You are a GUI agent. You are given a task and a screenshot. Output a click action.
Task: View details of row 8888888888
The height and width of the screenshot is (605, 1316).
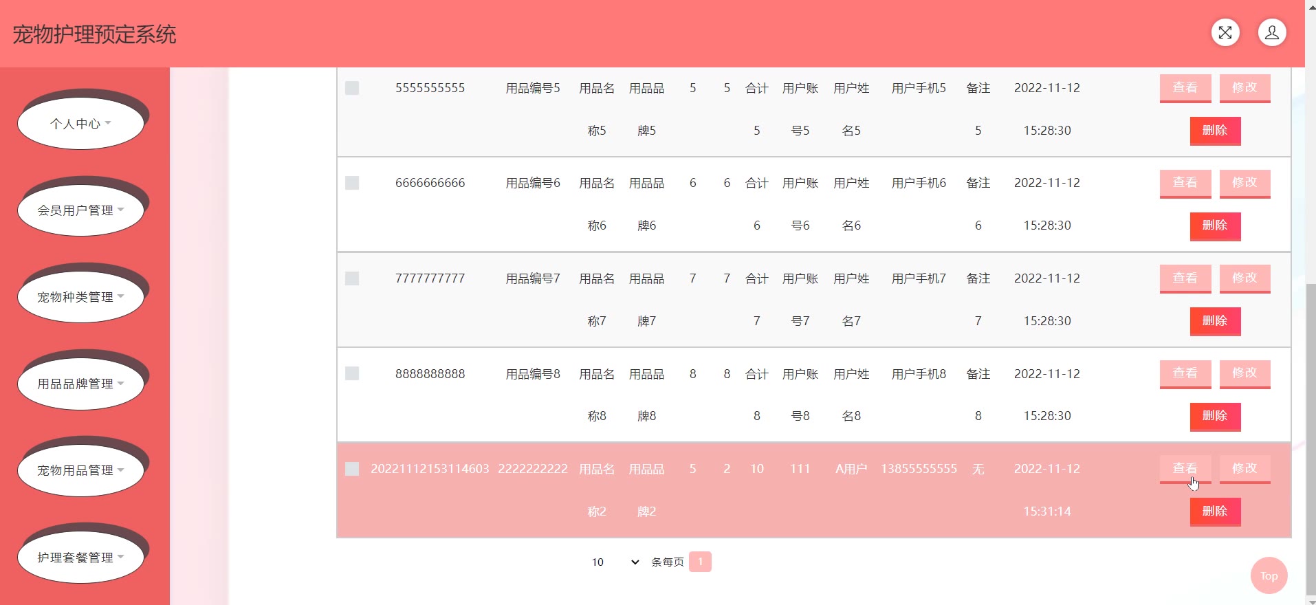point(1185,373)
